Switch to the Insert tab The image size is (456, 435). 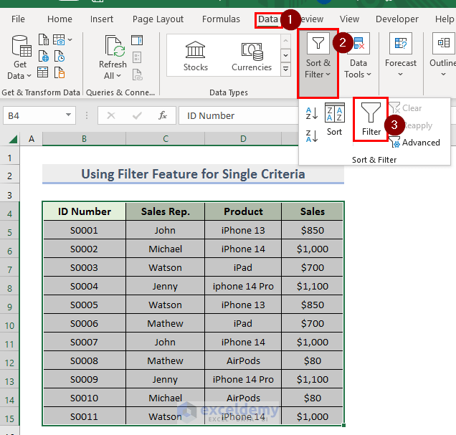[102, 19]
